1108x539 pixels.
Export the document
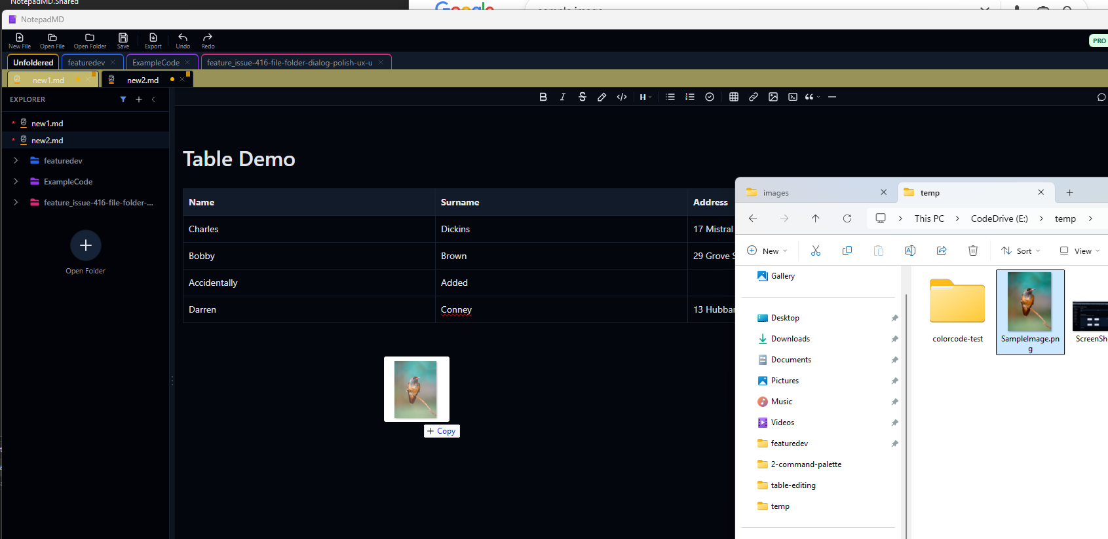click(153, 41)
